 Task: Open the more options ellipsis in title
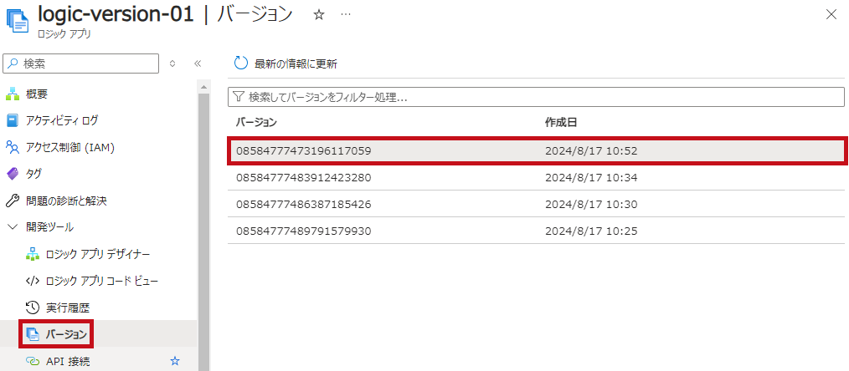point(346,14)
